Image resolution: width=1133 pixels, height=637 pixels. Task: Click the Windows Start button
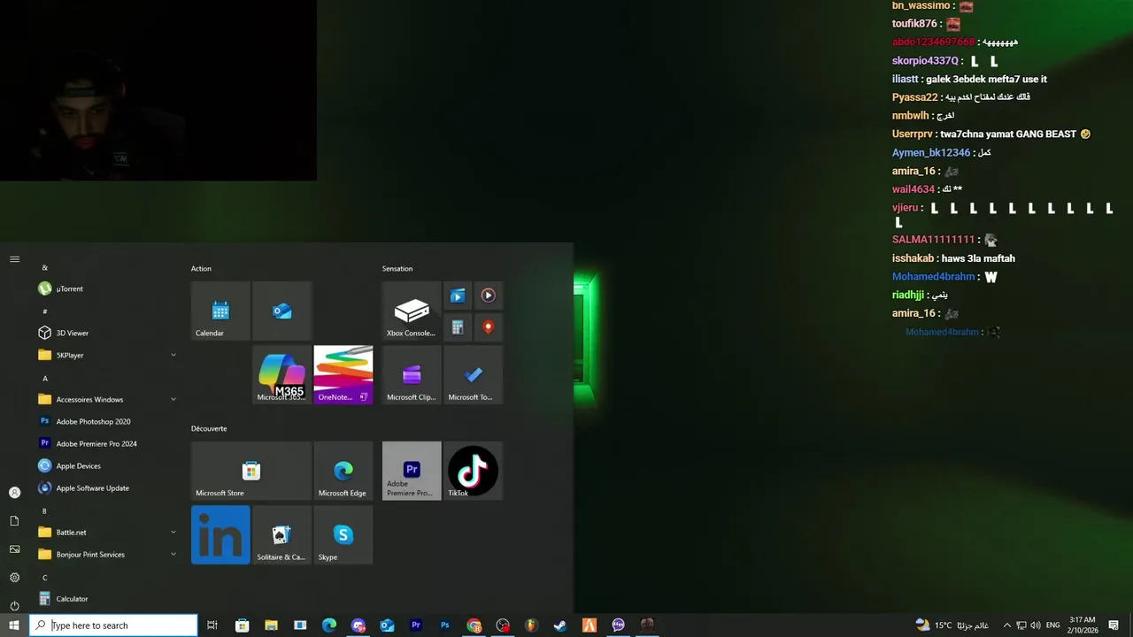tap(14, 625)
